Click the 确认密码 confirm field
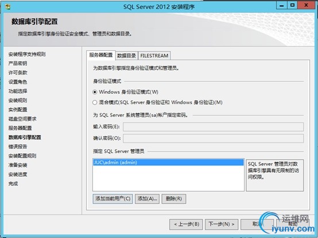The image size is (318, 238). pos(213,138)
